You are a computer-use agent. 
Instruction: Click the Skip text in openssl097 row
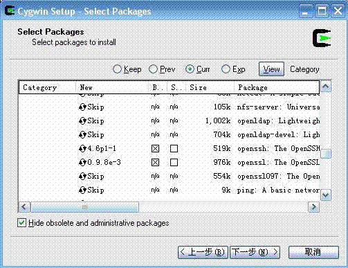(95, 177)
